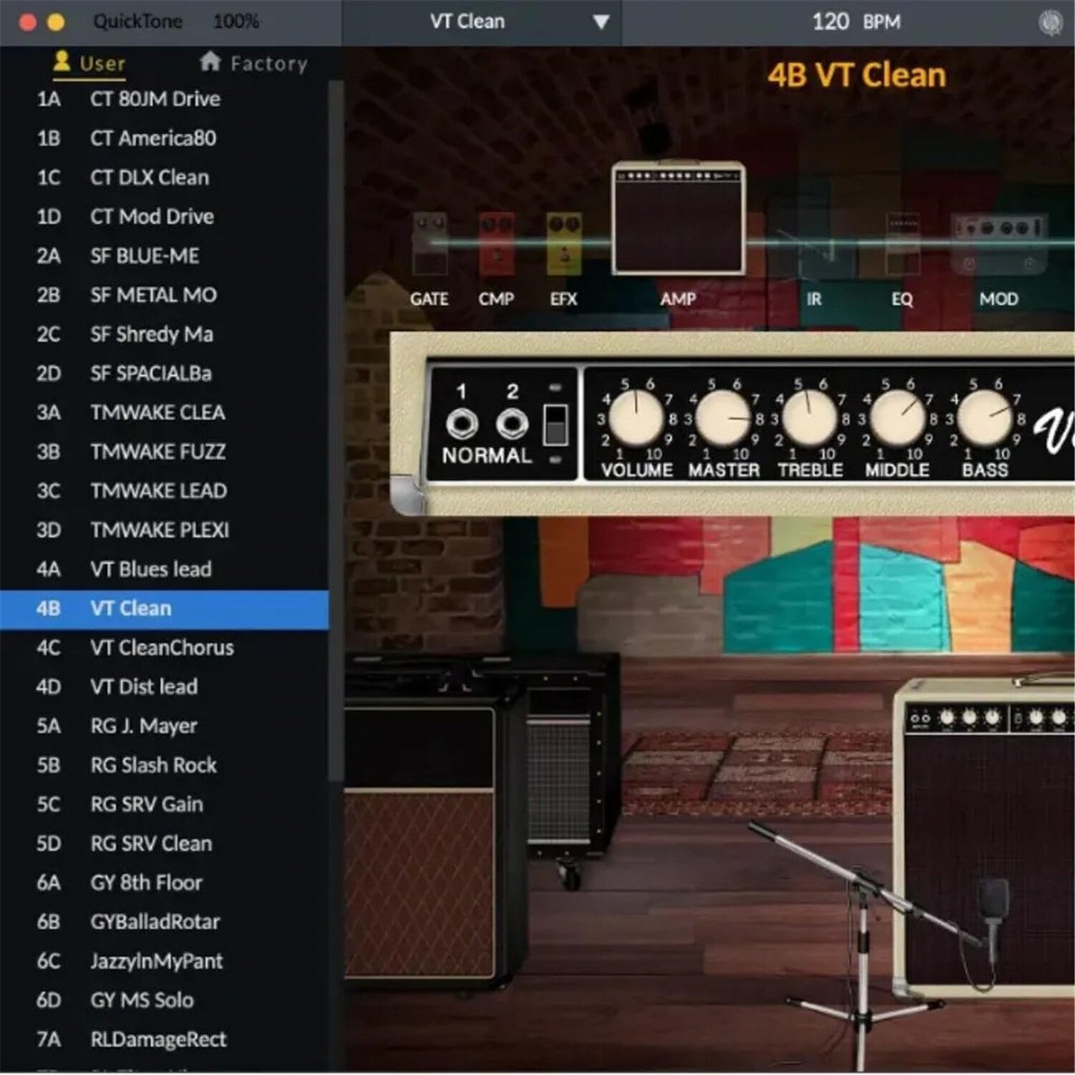Click the amp VOLUME knob
This screenshot has width=1075, height=1075.
coord(636,418)
